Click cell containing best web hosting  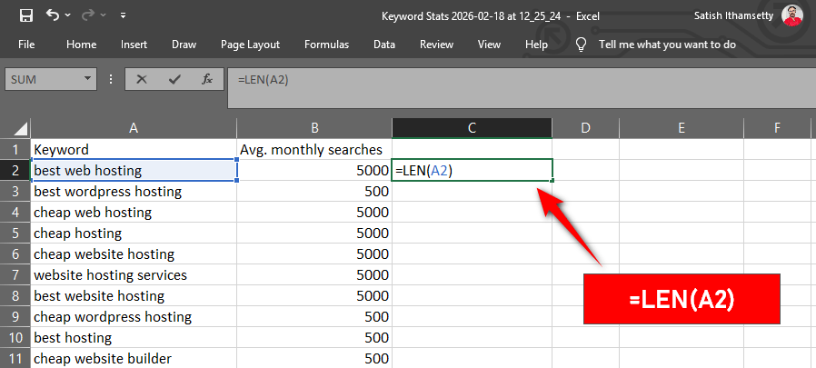click(x=134, y=171)
